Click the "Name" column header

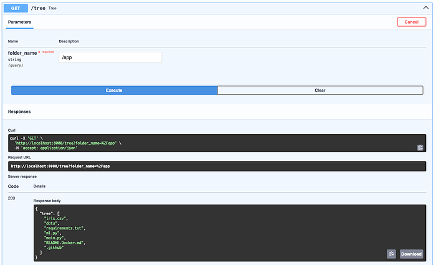[x=13, y=41]
